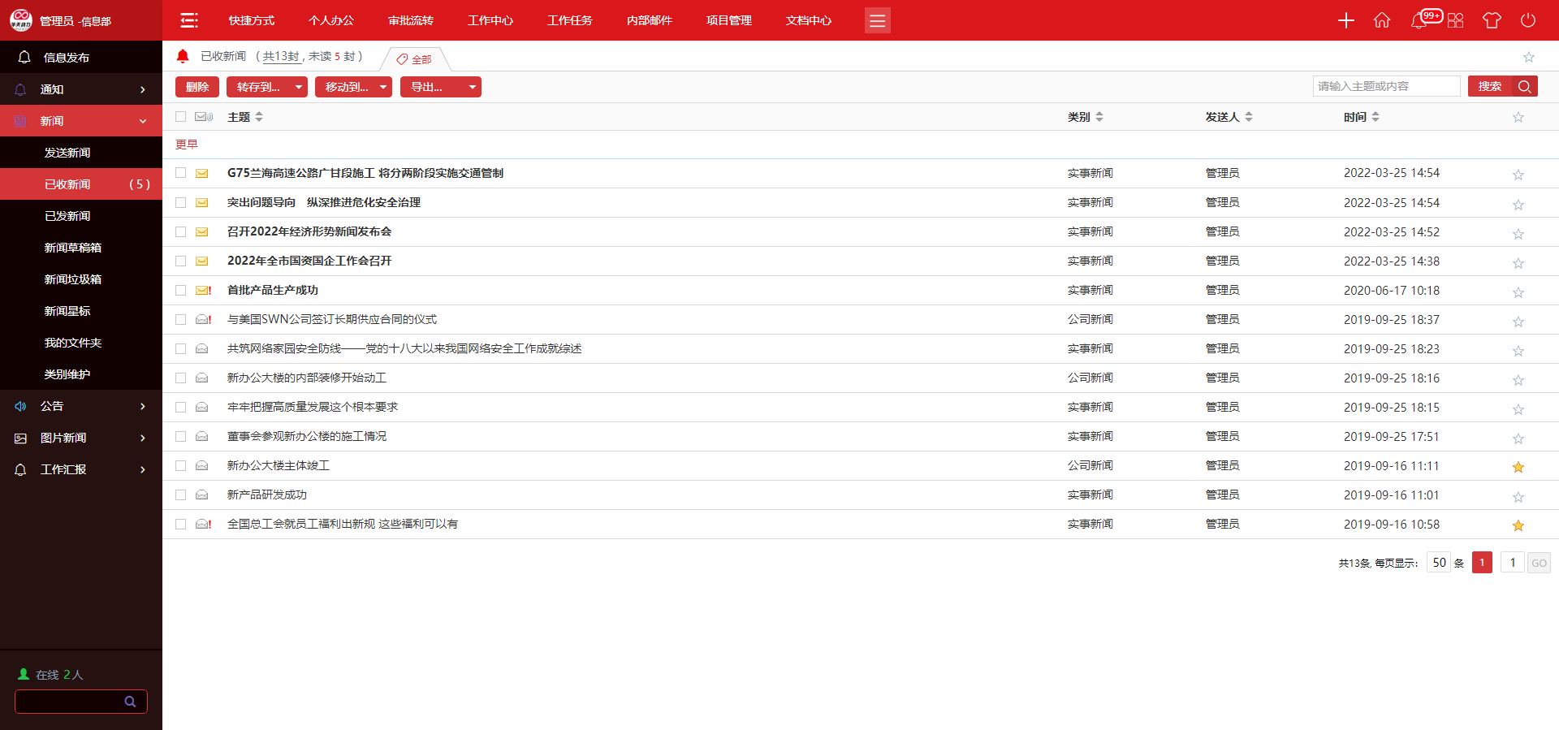Viewport: 1559px width, 730px height.
Task: Star the G75兰海高速公路 news row
Action: (1518, 175)
